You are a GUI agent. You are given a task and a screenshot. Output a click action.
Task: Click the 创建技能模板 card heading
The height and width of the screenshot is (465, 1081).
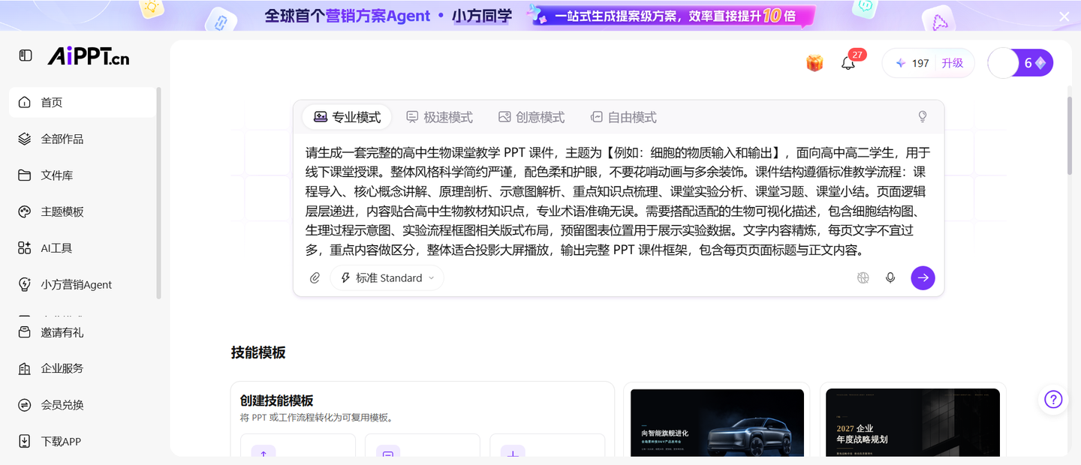276,400
